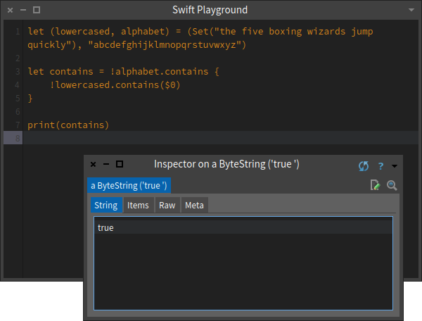422x321 pixels.
Task: Click the alphabet string "abcdefghijklmnopqrstuvwxyz"
Action: (165, 45)
